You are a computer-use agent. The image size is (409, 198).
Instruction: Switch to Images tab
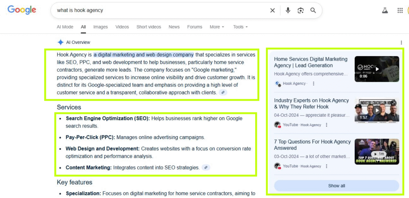[x=100, y=27]
